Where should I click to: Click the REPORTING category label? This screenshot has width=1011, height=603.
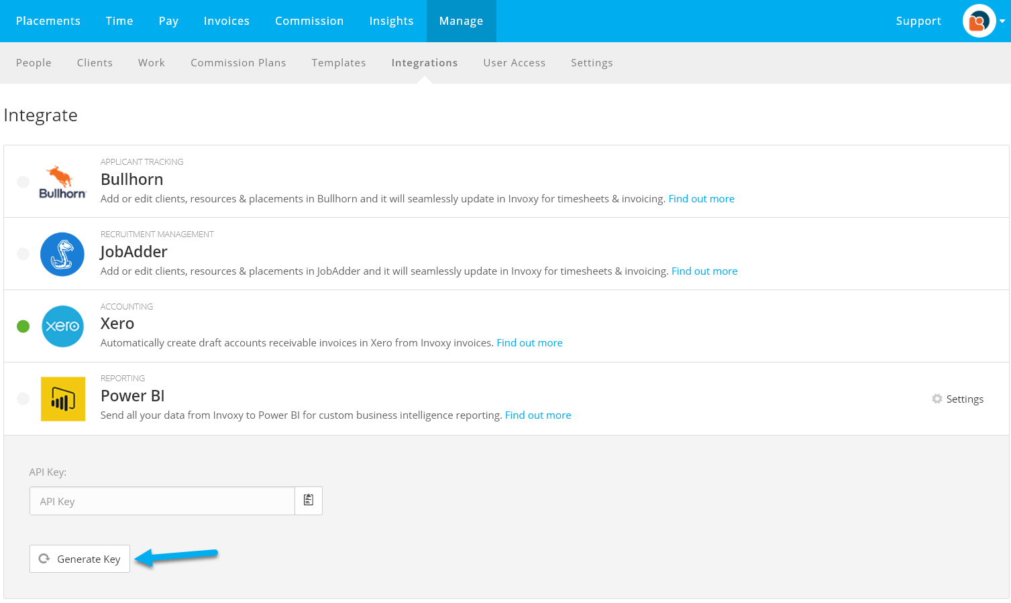123,379
